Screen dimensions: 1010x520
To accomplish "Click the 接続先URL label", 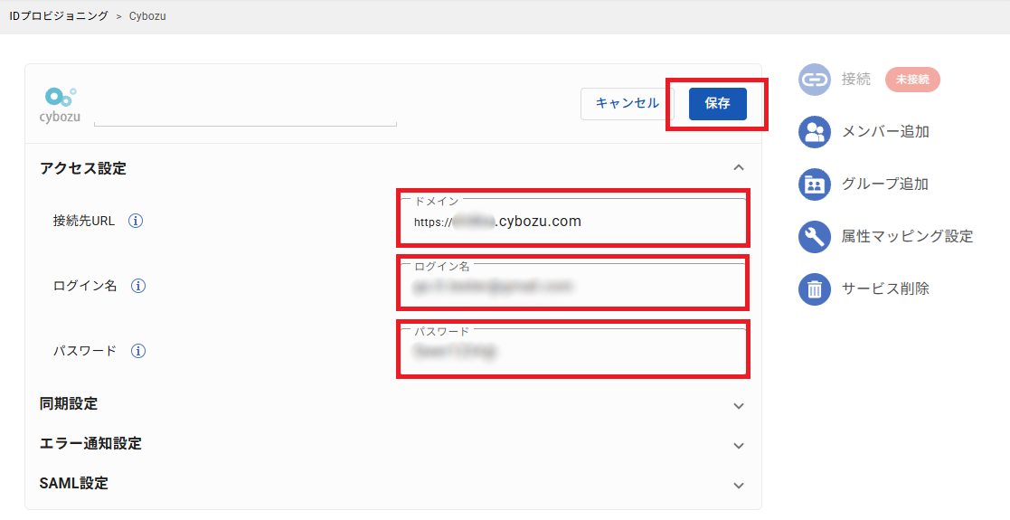I will pyautogui.click(x=84, y=221).
